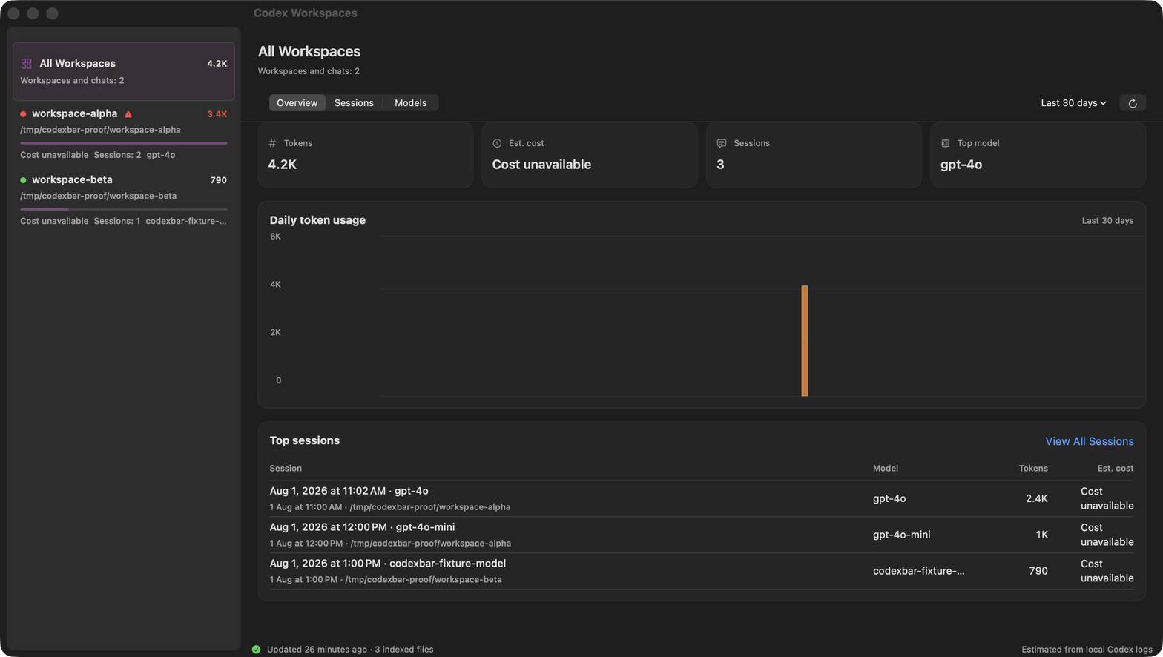This screenshot has width=1163, height=657.
Task: Click the workspace-alpha usage progress bar
Action: point(124,143)
